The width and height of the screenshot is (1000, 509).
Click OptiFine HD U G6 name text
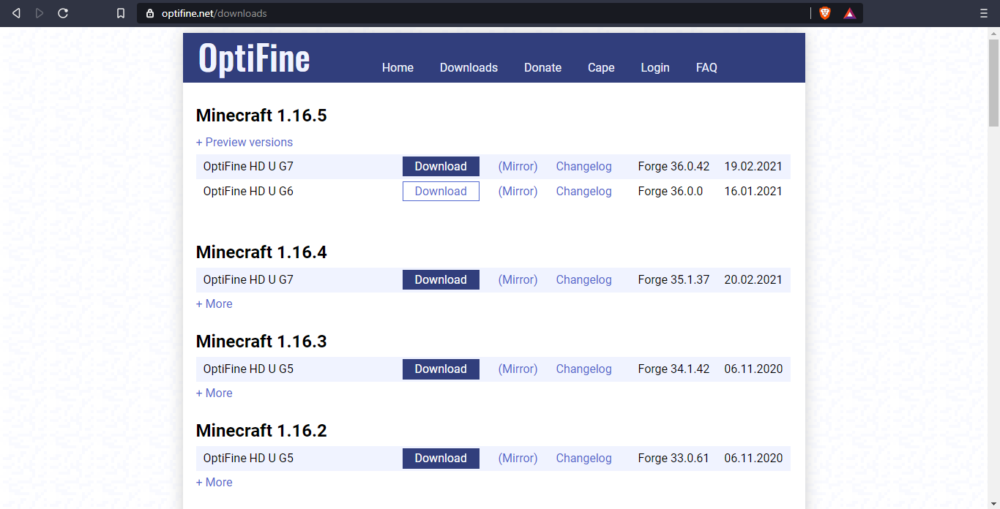[x=248, y=191]
